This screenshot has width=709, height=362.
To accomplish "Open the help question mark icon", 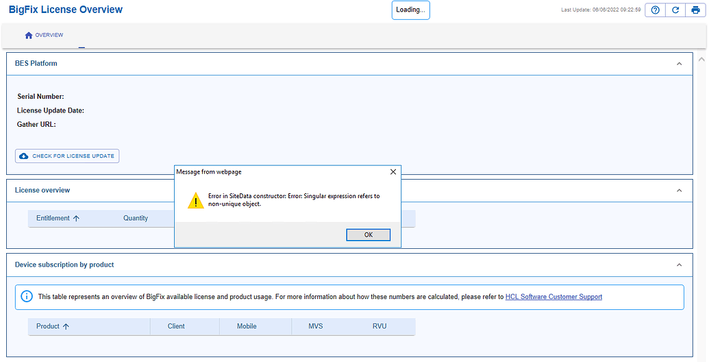I will point(655,10).
